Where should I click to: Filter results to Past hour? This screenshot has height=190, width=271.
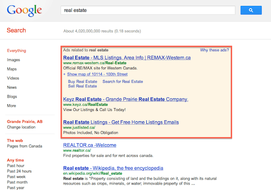tap(17, 166)
